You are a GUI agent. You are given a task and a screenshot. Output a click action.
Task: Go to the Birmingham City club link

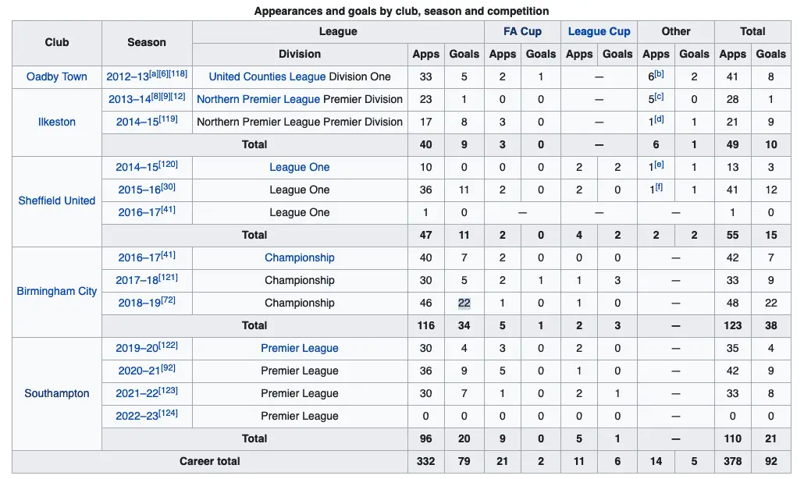click(x=57, y=291)
